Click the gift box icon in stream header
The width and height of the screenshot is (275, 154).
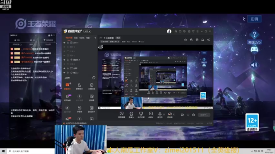(186, 40)
